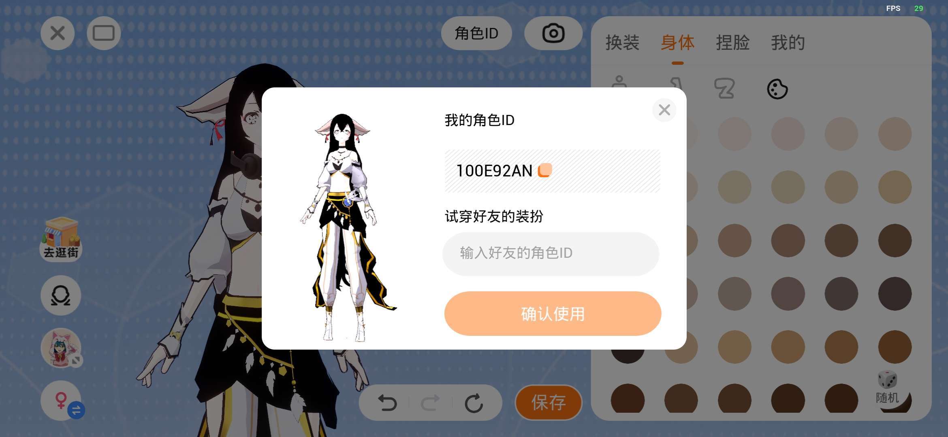Undo the last change
Image resolution: width=948 pixels, height=437 pixels.
pos(387,403)
